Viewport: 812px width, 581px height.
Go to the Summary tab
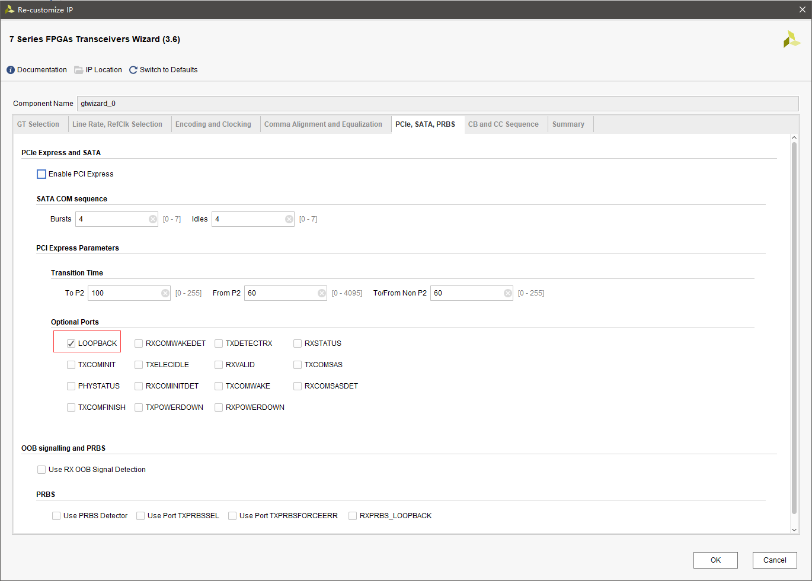[568, 124]
